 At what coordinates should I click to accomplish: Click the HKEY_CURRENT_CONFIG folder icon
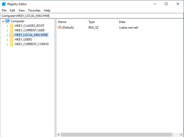pos(11,44)
